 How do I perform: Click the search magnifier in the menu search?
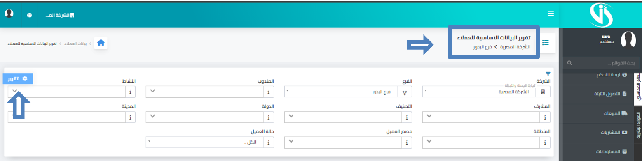(x=569, y=64)
